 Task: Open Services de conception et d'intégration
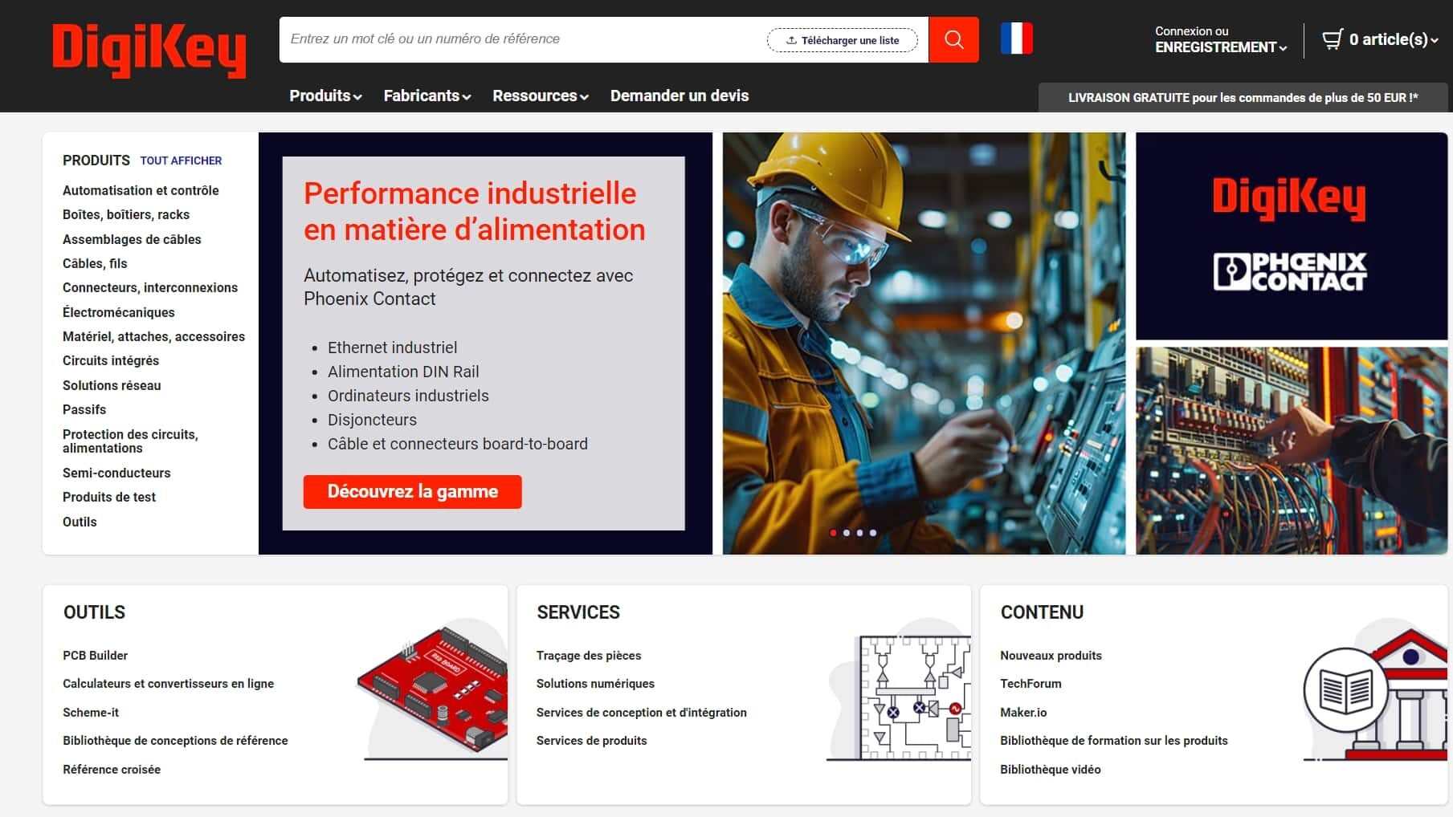pos(642,713)
